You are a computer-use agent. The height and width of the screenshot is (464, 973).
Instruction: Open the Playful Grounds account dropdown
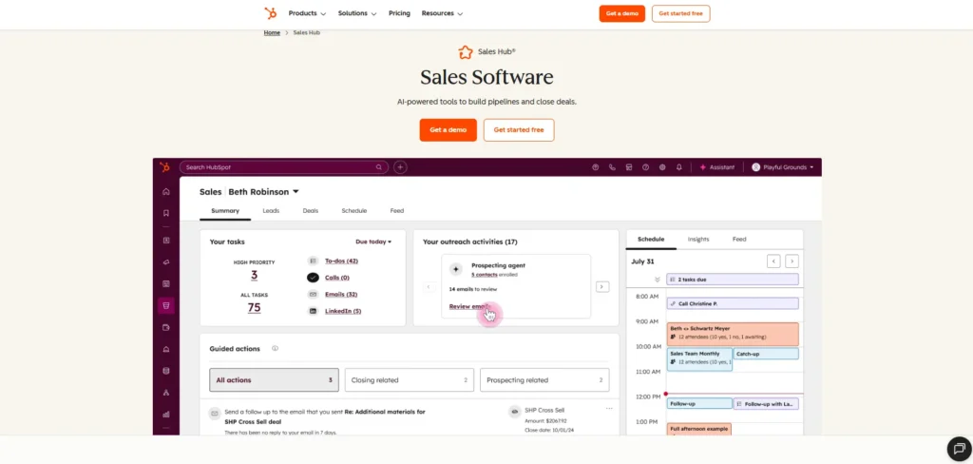[x=783, y=167]
